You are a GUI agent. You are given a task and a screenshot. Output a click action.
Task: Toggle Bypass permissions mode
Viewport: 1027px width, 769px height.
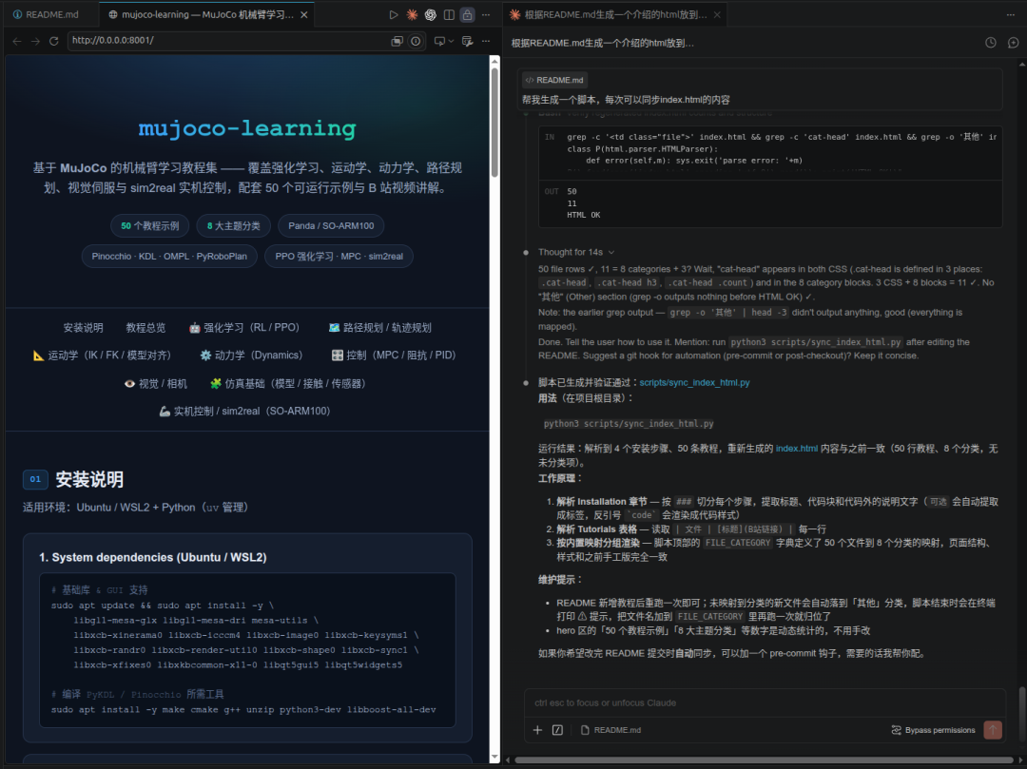[x=934, y=730]
